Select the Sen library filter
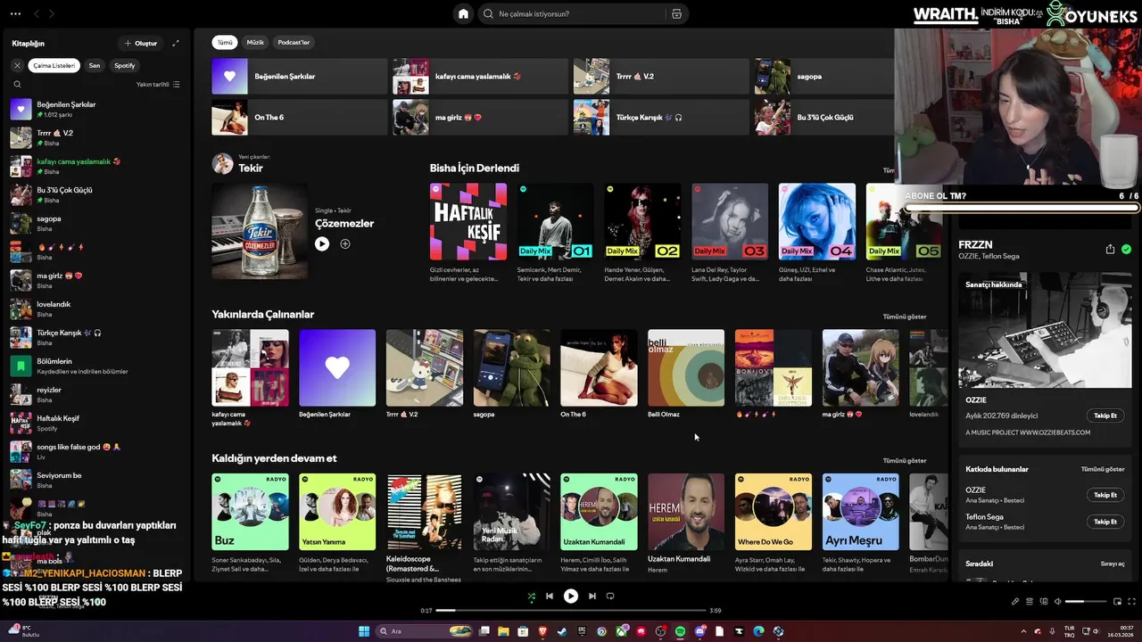 (x=95, y=65)
